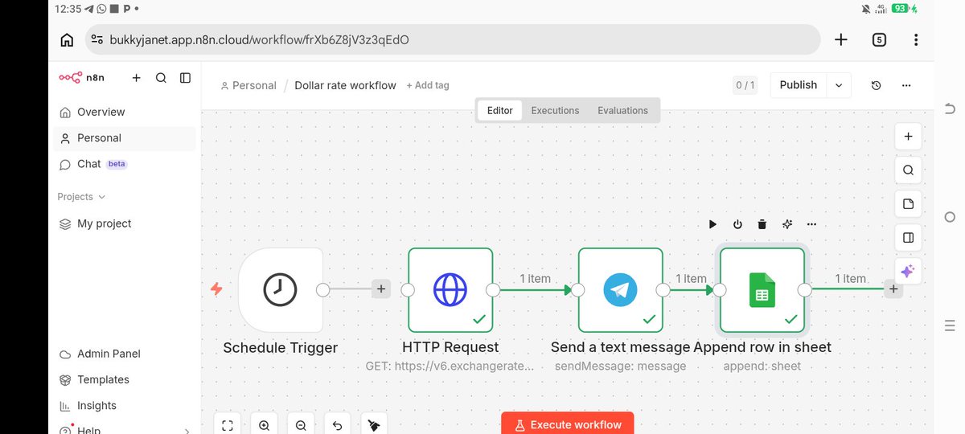The height and width of the screenshot is (434, 965).
Task: Add node with canvas plus button
Action: click(x=908, y=137)
